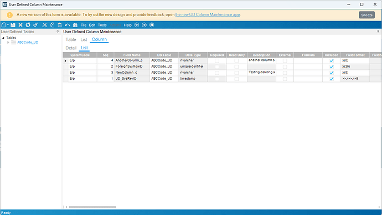Click the Undo arrow icon
The height and width of the screenshot is (215, 382).
tap(68, 25)
